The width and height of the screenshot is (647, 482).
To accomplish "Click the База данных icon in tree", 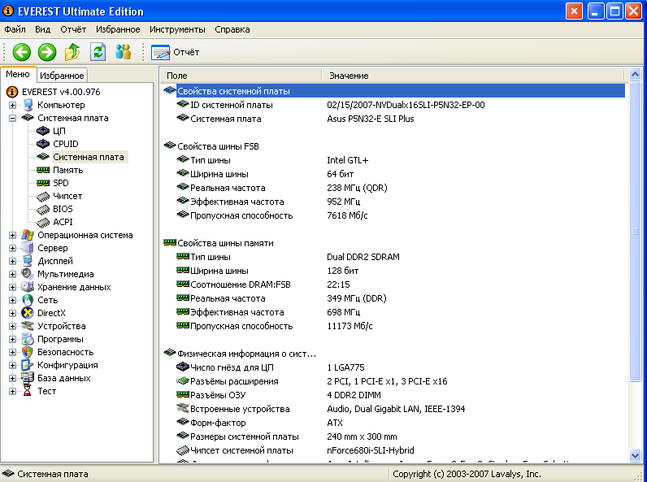I will (x=28, y=378).
